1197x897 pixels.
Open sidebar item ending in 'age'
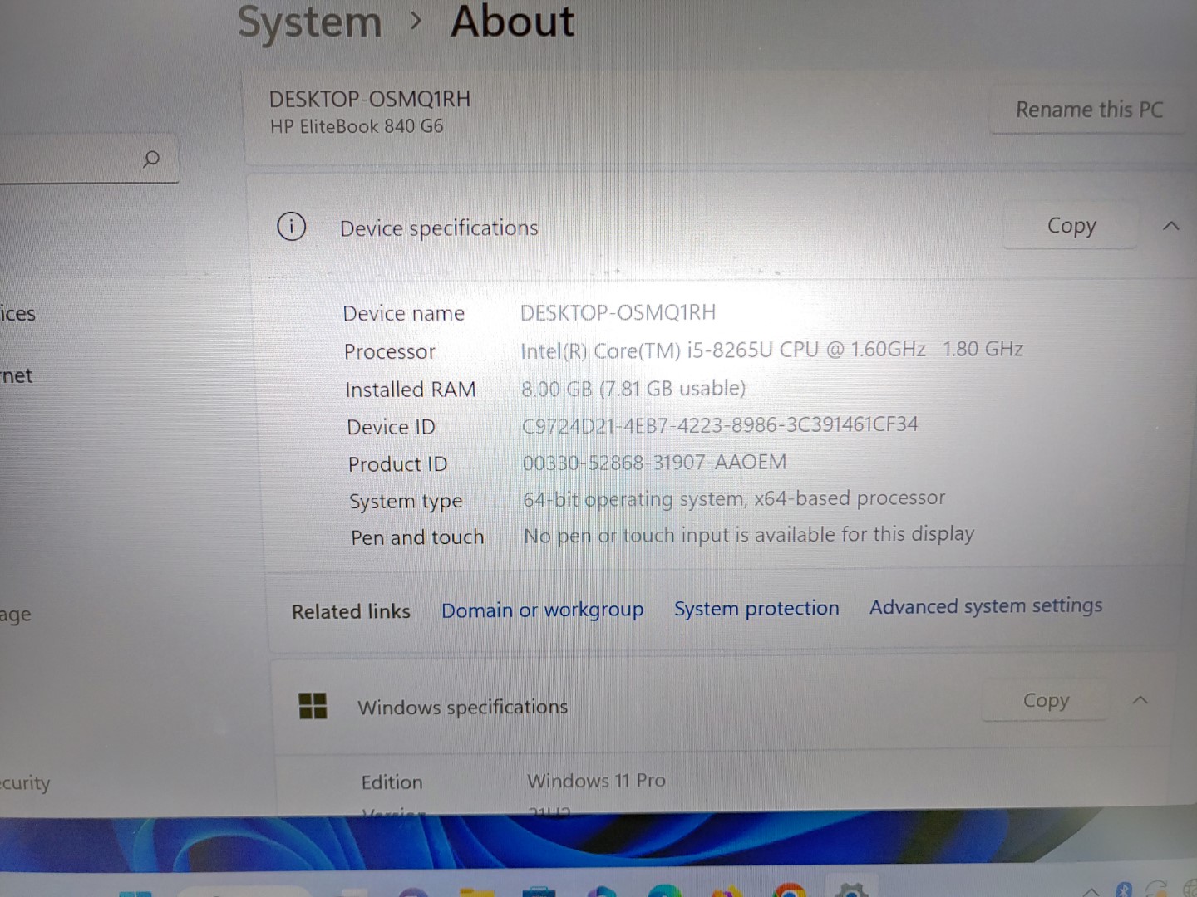pyautogui.click(x=15, y=615)
